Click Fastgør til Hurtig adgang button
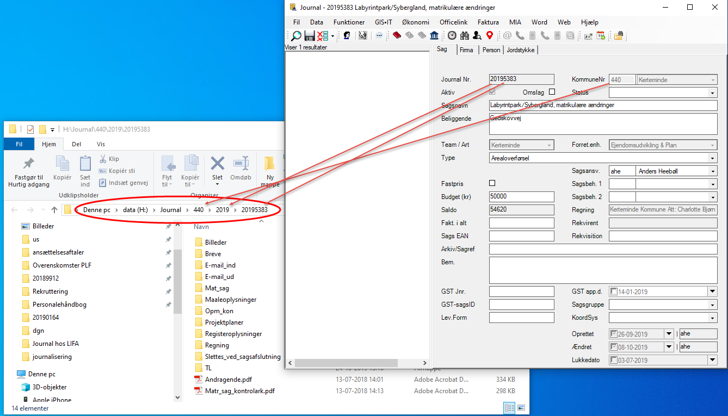This screenshot has width=728, height=416. (x=29, y=172)
